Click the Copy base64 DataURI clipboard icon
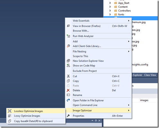Viewport: 159px width, 128px height. click(x=10, y=121)
